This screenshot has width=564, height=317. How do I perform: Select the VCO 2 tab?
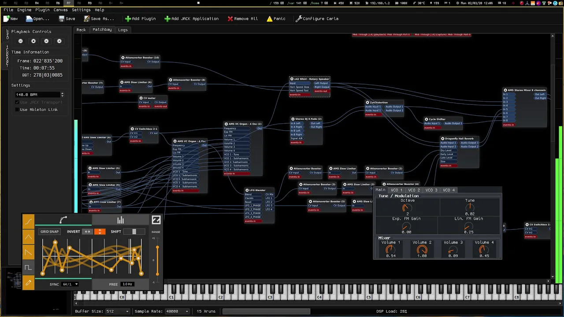[x=414, y=190]
